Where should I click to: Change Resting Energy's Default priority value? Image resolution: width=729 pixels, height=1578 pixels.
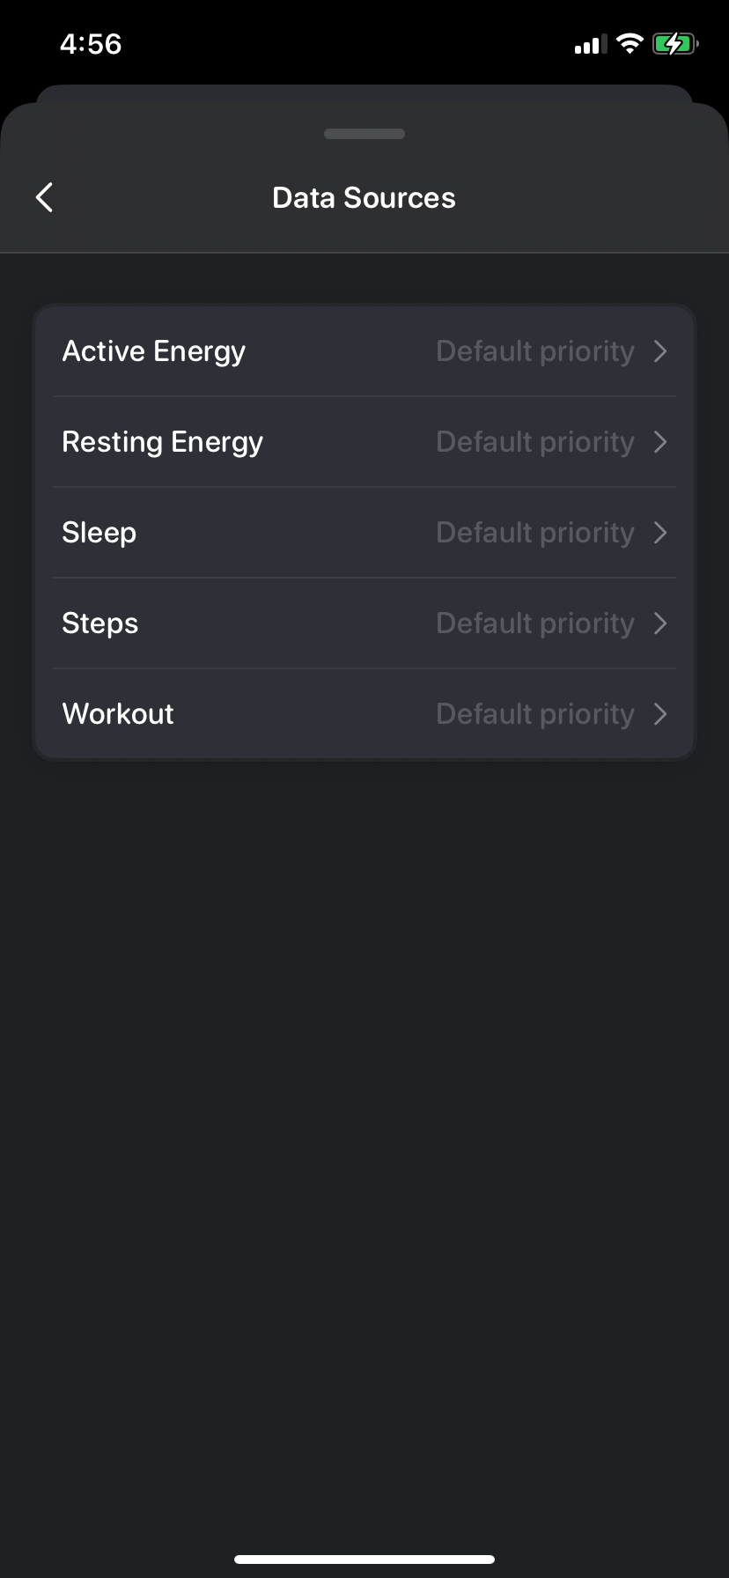pos(535,442)
